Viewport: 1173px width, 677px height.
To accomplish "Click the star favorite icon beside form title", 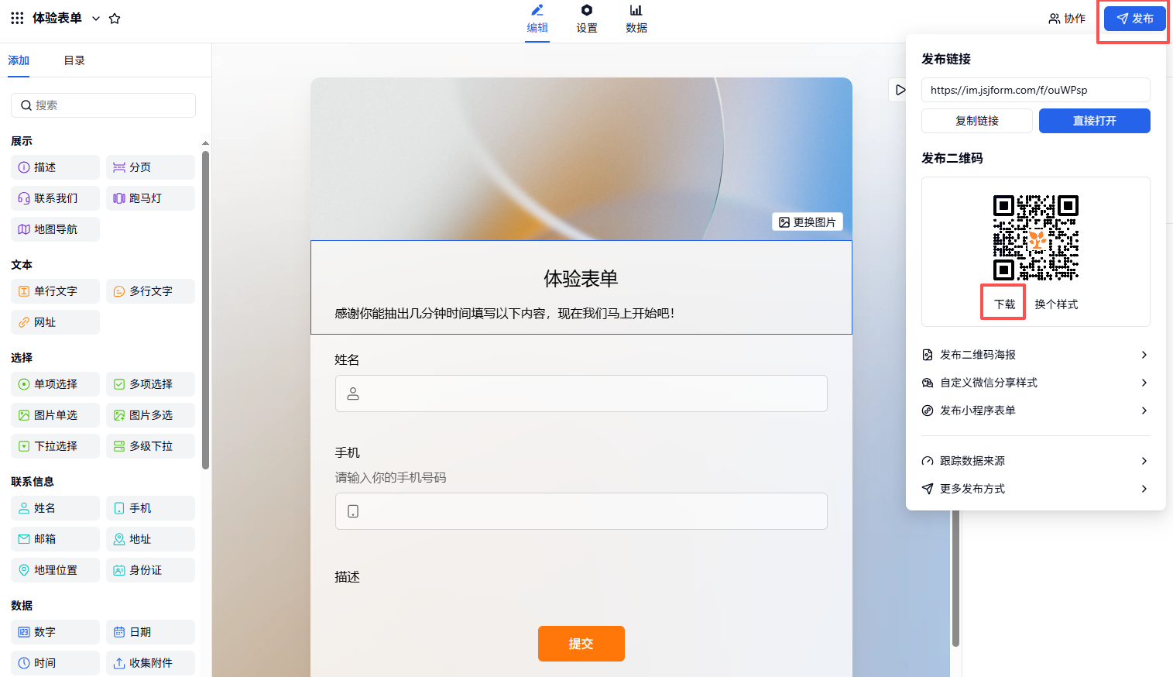I will 115,19.
